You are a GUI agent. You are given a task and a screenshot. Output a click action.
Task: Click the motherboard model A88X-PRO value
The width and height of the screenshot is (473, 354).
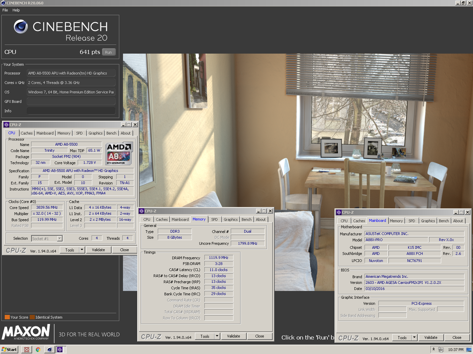pos(396,240)
